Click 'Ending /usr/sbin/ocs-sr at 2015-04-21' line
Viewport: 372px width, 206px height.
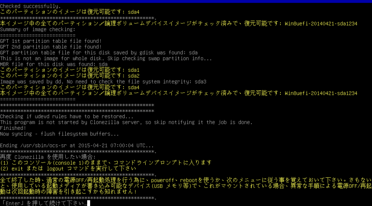(x=77, y=146)
